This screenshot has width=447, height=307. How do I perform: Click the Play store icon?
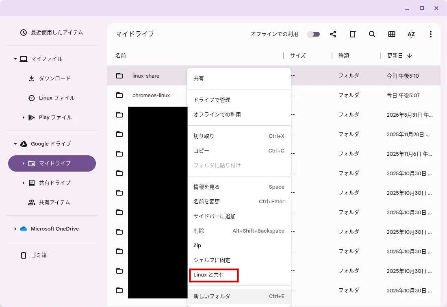(32, 118)
